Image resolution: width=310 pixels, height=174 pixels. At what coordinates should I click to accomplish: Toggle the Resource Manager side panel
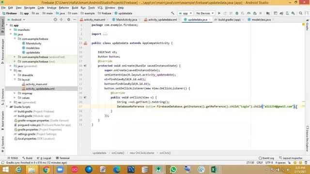[2, 51]
